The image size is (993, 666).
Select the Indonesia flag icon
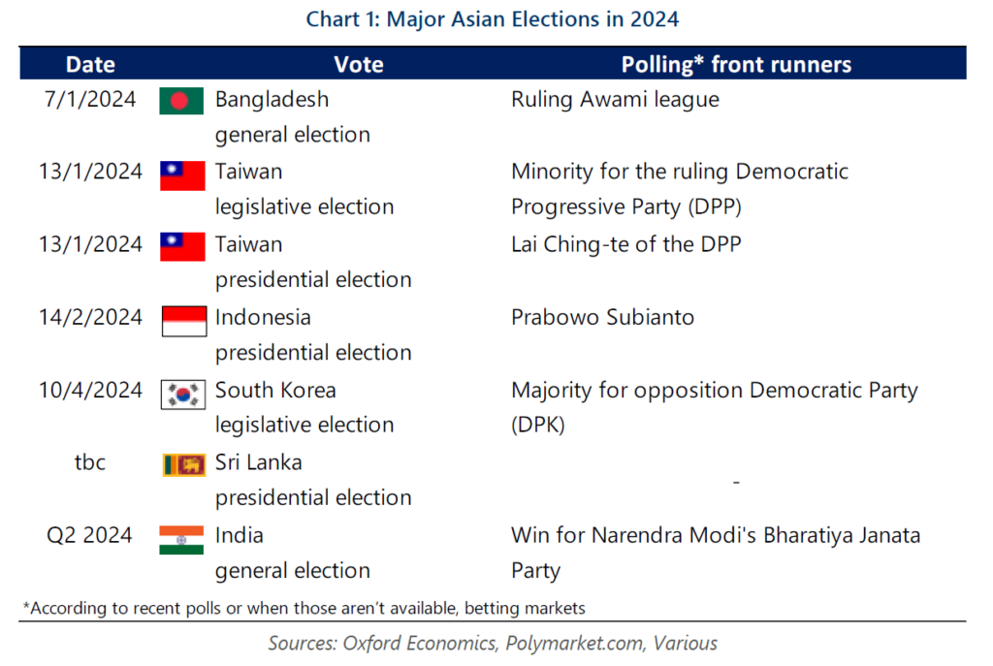(183, 321)
